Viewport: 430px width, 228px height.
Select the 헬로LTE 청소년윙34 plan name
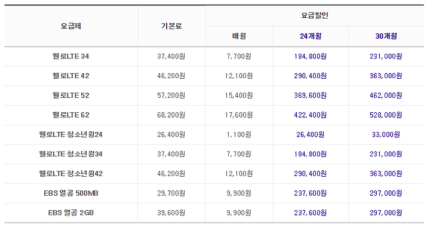pos(70,154)
